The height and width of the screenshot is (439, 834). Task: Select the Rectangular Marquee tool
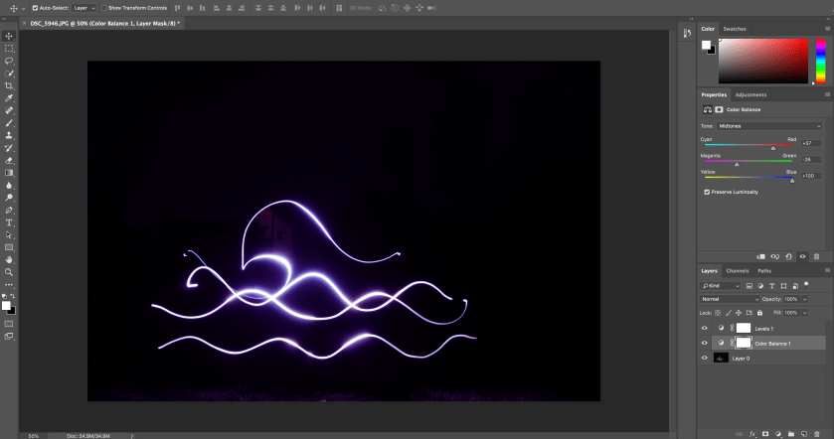coord(9,48)
